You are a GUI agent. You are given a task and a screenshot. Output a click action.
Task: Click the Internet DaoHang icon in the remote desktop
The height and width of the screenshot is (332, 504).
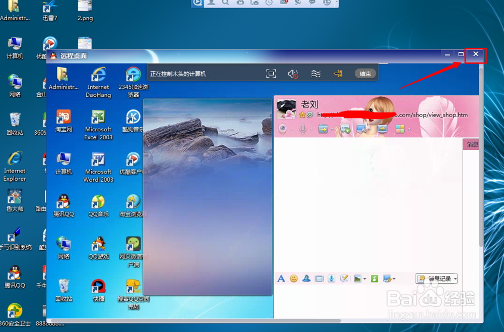(98, 82)
